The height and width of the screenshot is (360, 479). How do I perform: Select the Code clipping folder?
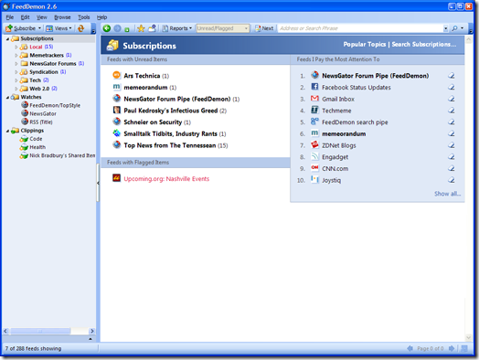pyautogui.click(x=36, y=139)
